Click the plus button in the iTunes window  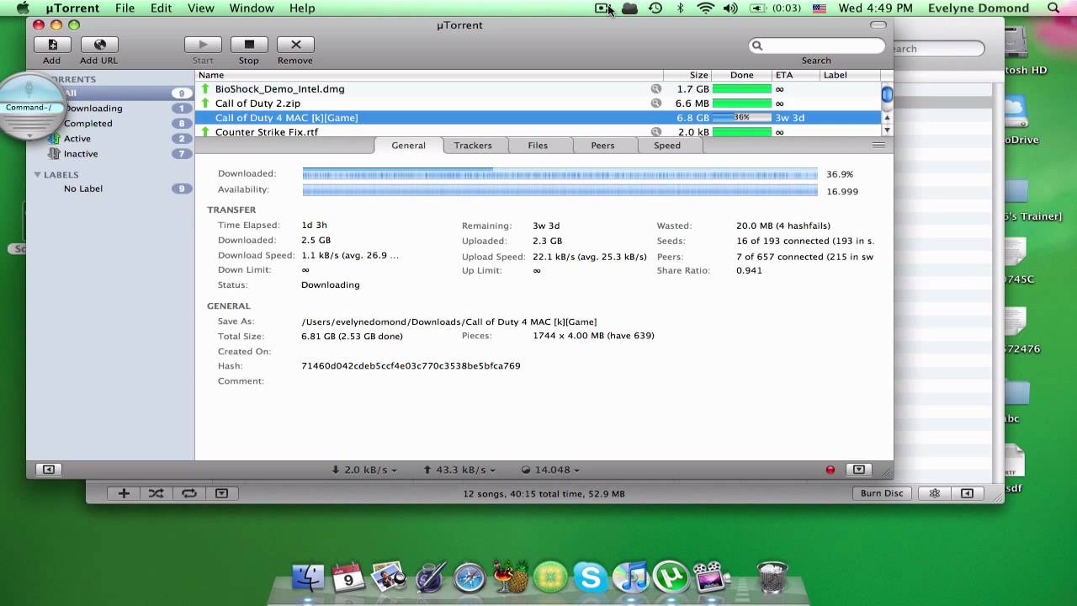coord(124,493)
